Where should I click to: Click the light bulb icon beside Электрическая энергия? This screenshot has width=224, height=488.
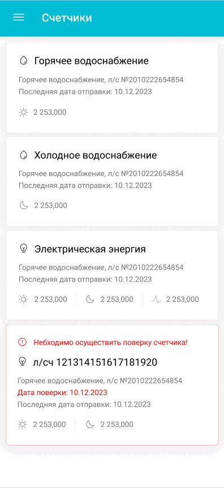pyautogui.click(x=23, y=249)
